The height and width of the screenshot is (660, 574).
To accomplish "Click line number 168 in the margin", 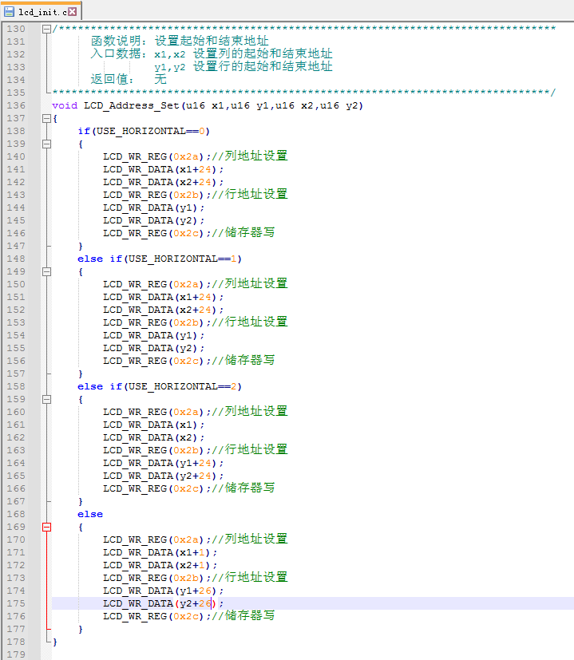I will [16, 515].
